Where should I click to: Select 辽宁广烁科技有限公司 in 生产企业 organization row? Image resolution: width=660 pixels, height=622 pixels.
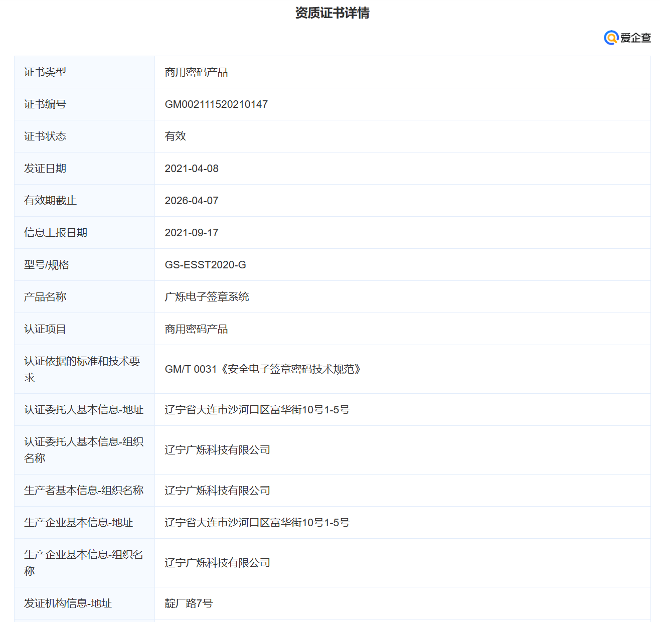click(x=218, y=563)
